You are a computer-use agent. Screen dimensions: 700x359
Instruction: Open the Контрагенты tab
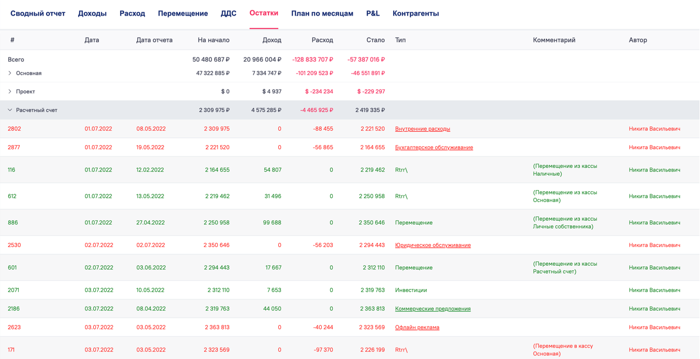point(416,13)
